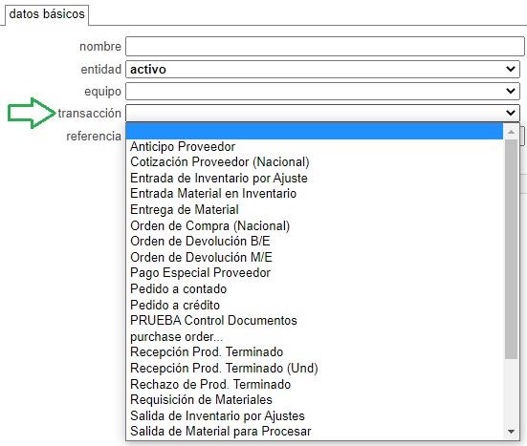Screen dimensions: 527x446
Task: Open the entidad dropdown showing activo
Action: [322, 69]
